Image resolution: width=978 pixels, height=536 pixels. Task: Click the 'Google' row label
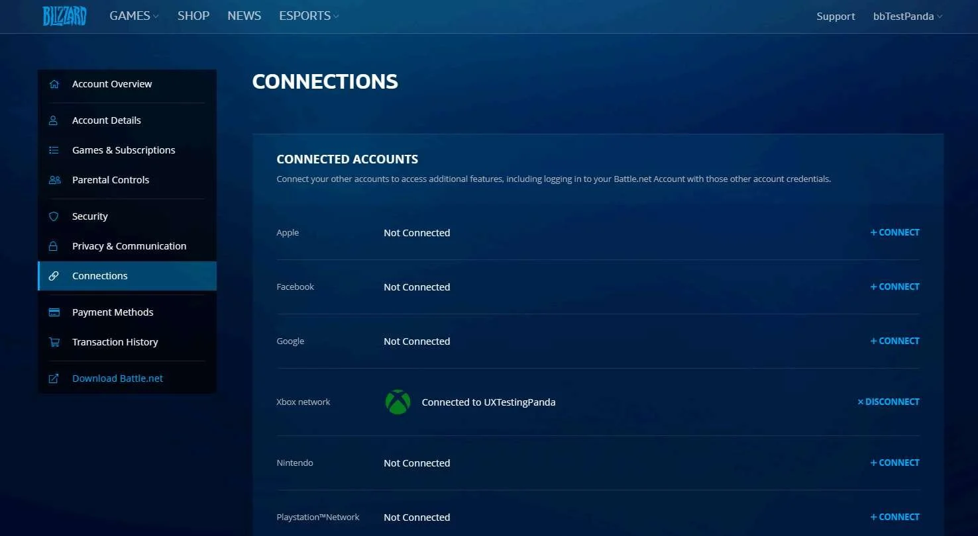(290, 341)
